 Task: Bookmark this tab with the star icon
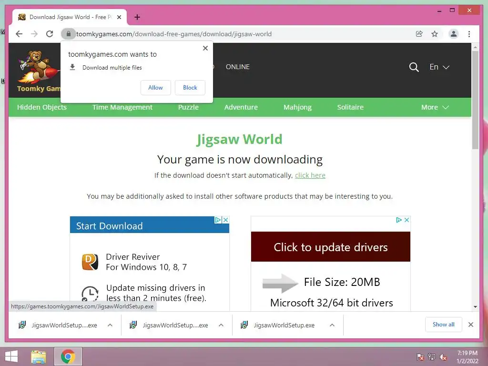click(435, 34)
